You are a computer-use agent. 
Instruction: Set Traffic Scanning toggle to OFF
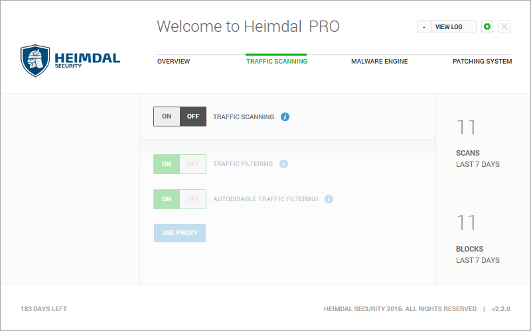pos(193,117)
